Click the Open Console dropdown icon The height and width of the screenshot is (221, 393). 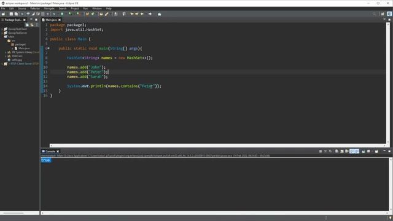(x=376, y=152)
